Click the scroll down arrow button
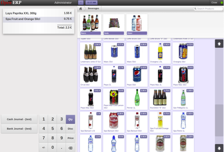This screenshot has height=152, width=224. 219,148
